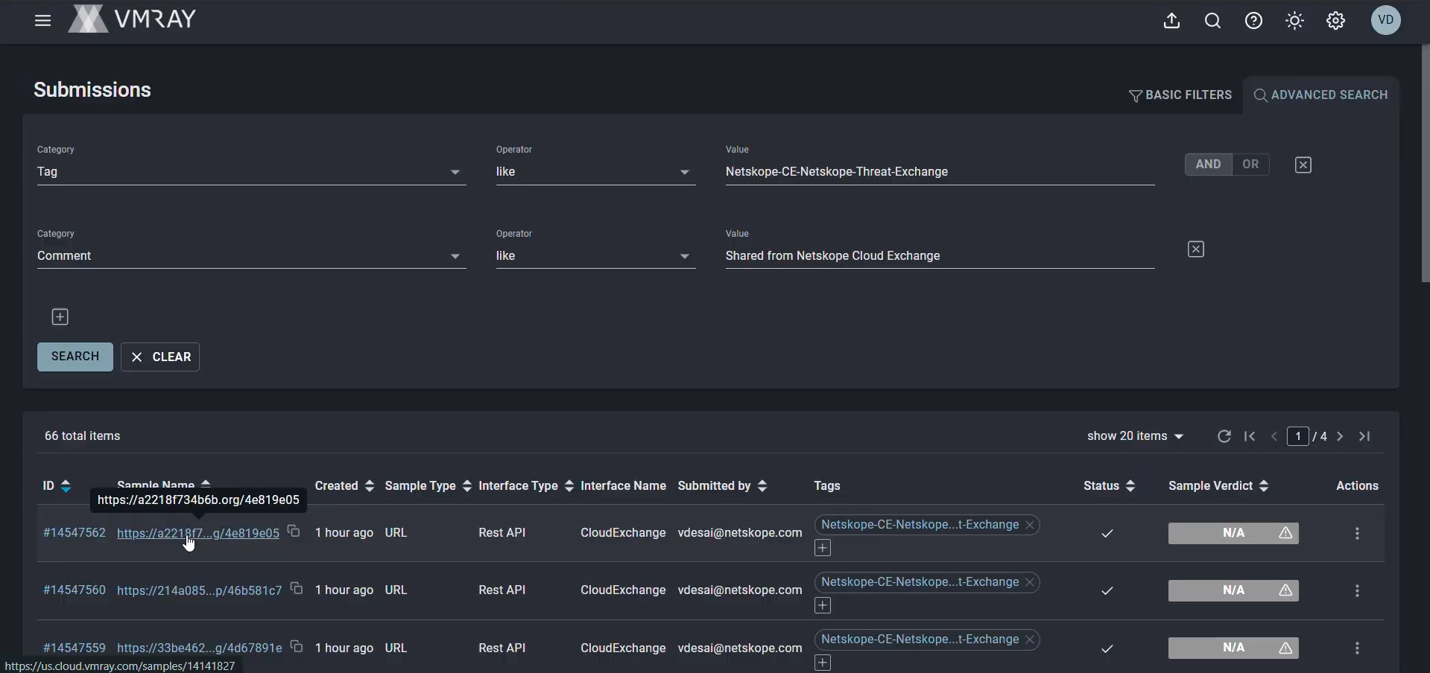Toggle light/dark theme sun icon
The image size is (1430, 673).
point(1294,21)
